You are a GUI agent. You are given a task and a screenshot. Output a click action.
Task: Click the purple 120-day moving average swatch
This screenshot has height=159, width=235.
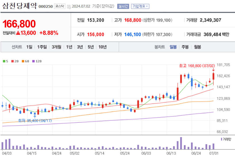33,61
